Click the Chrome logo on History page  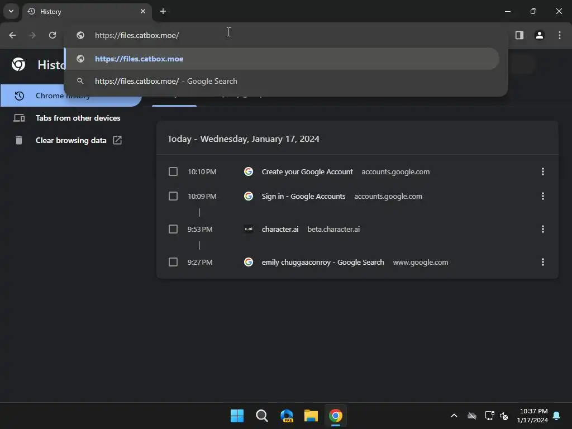[18, 65]
